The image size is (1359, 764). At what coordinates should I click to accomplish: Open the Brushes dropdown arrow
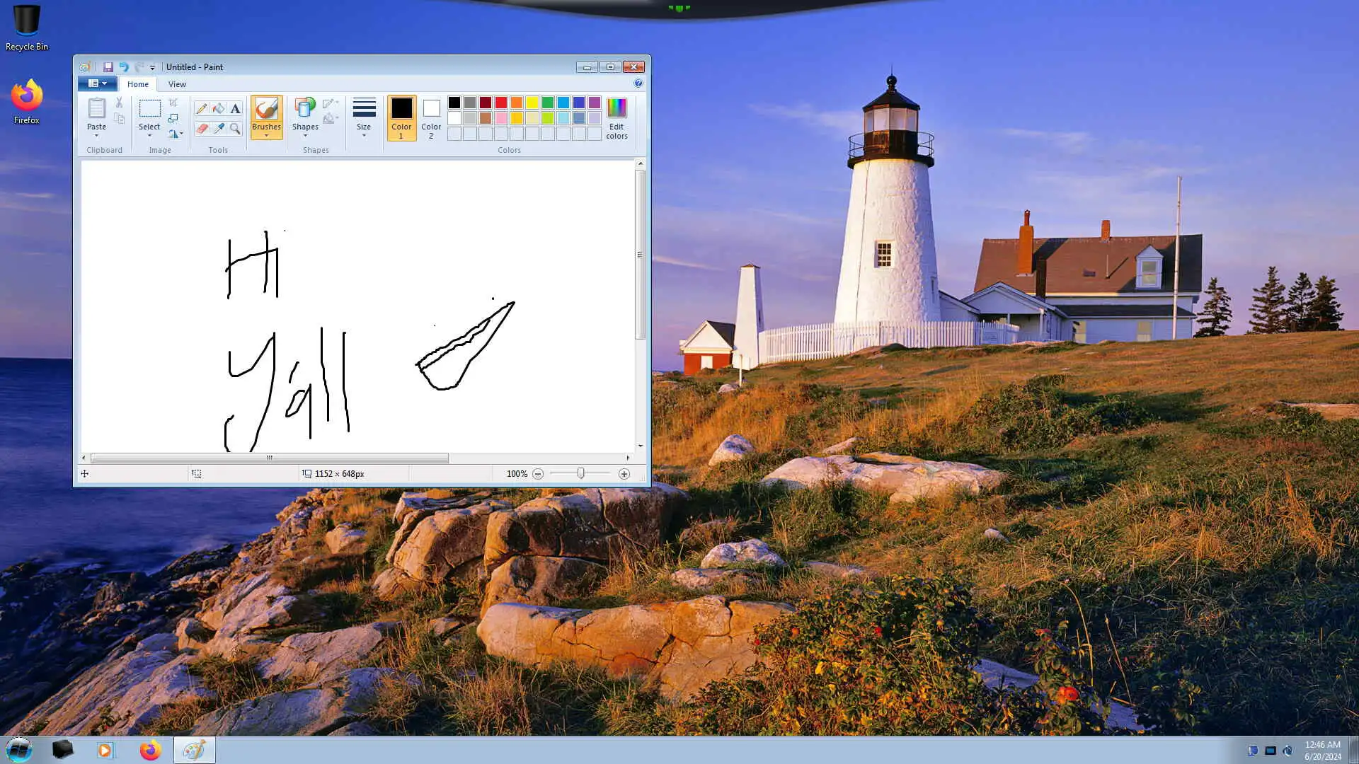(x=266, y=135)
